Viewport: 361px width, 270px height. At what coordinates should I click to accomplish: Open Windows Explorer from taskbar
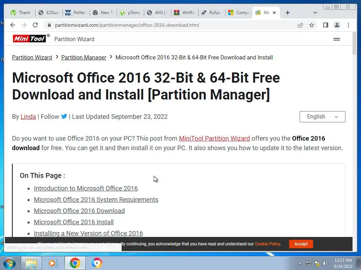tap(31, 263)
